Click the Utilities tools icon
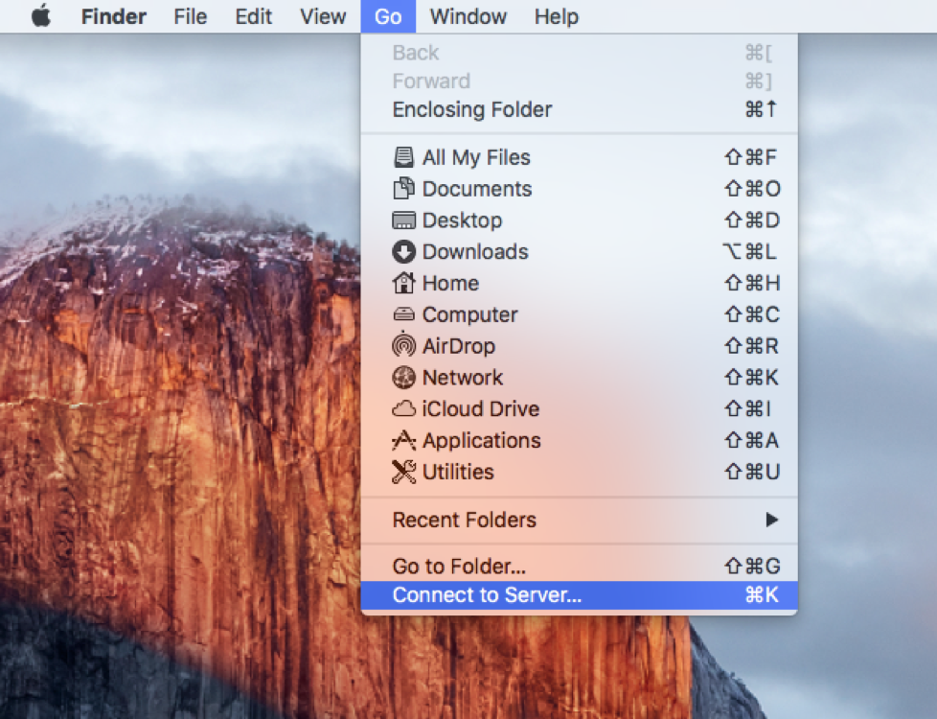Image resolution: width=937 pixels, height=719 pixels. click(x=404, y=472)
